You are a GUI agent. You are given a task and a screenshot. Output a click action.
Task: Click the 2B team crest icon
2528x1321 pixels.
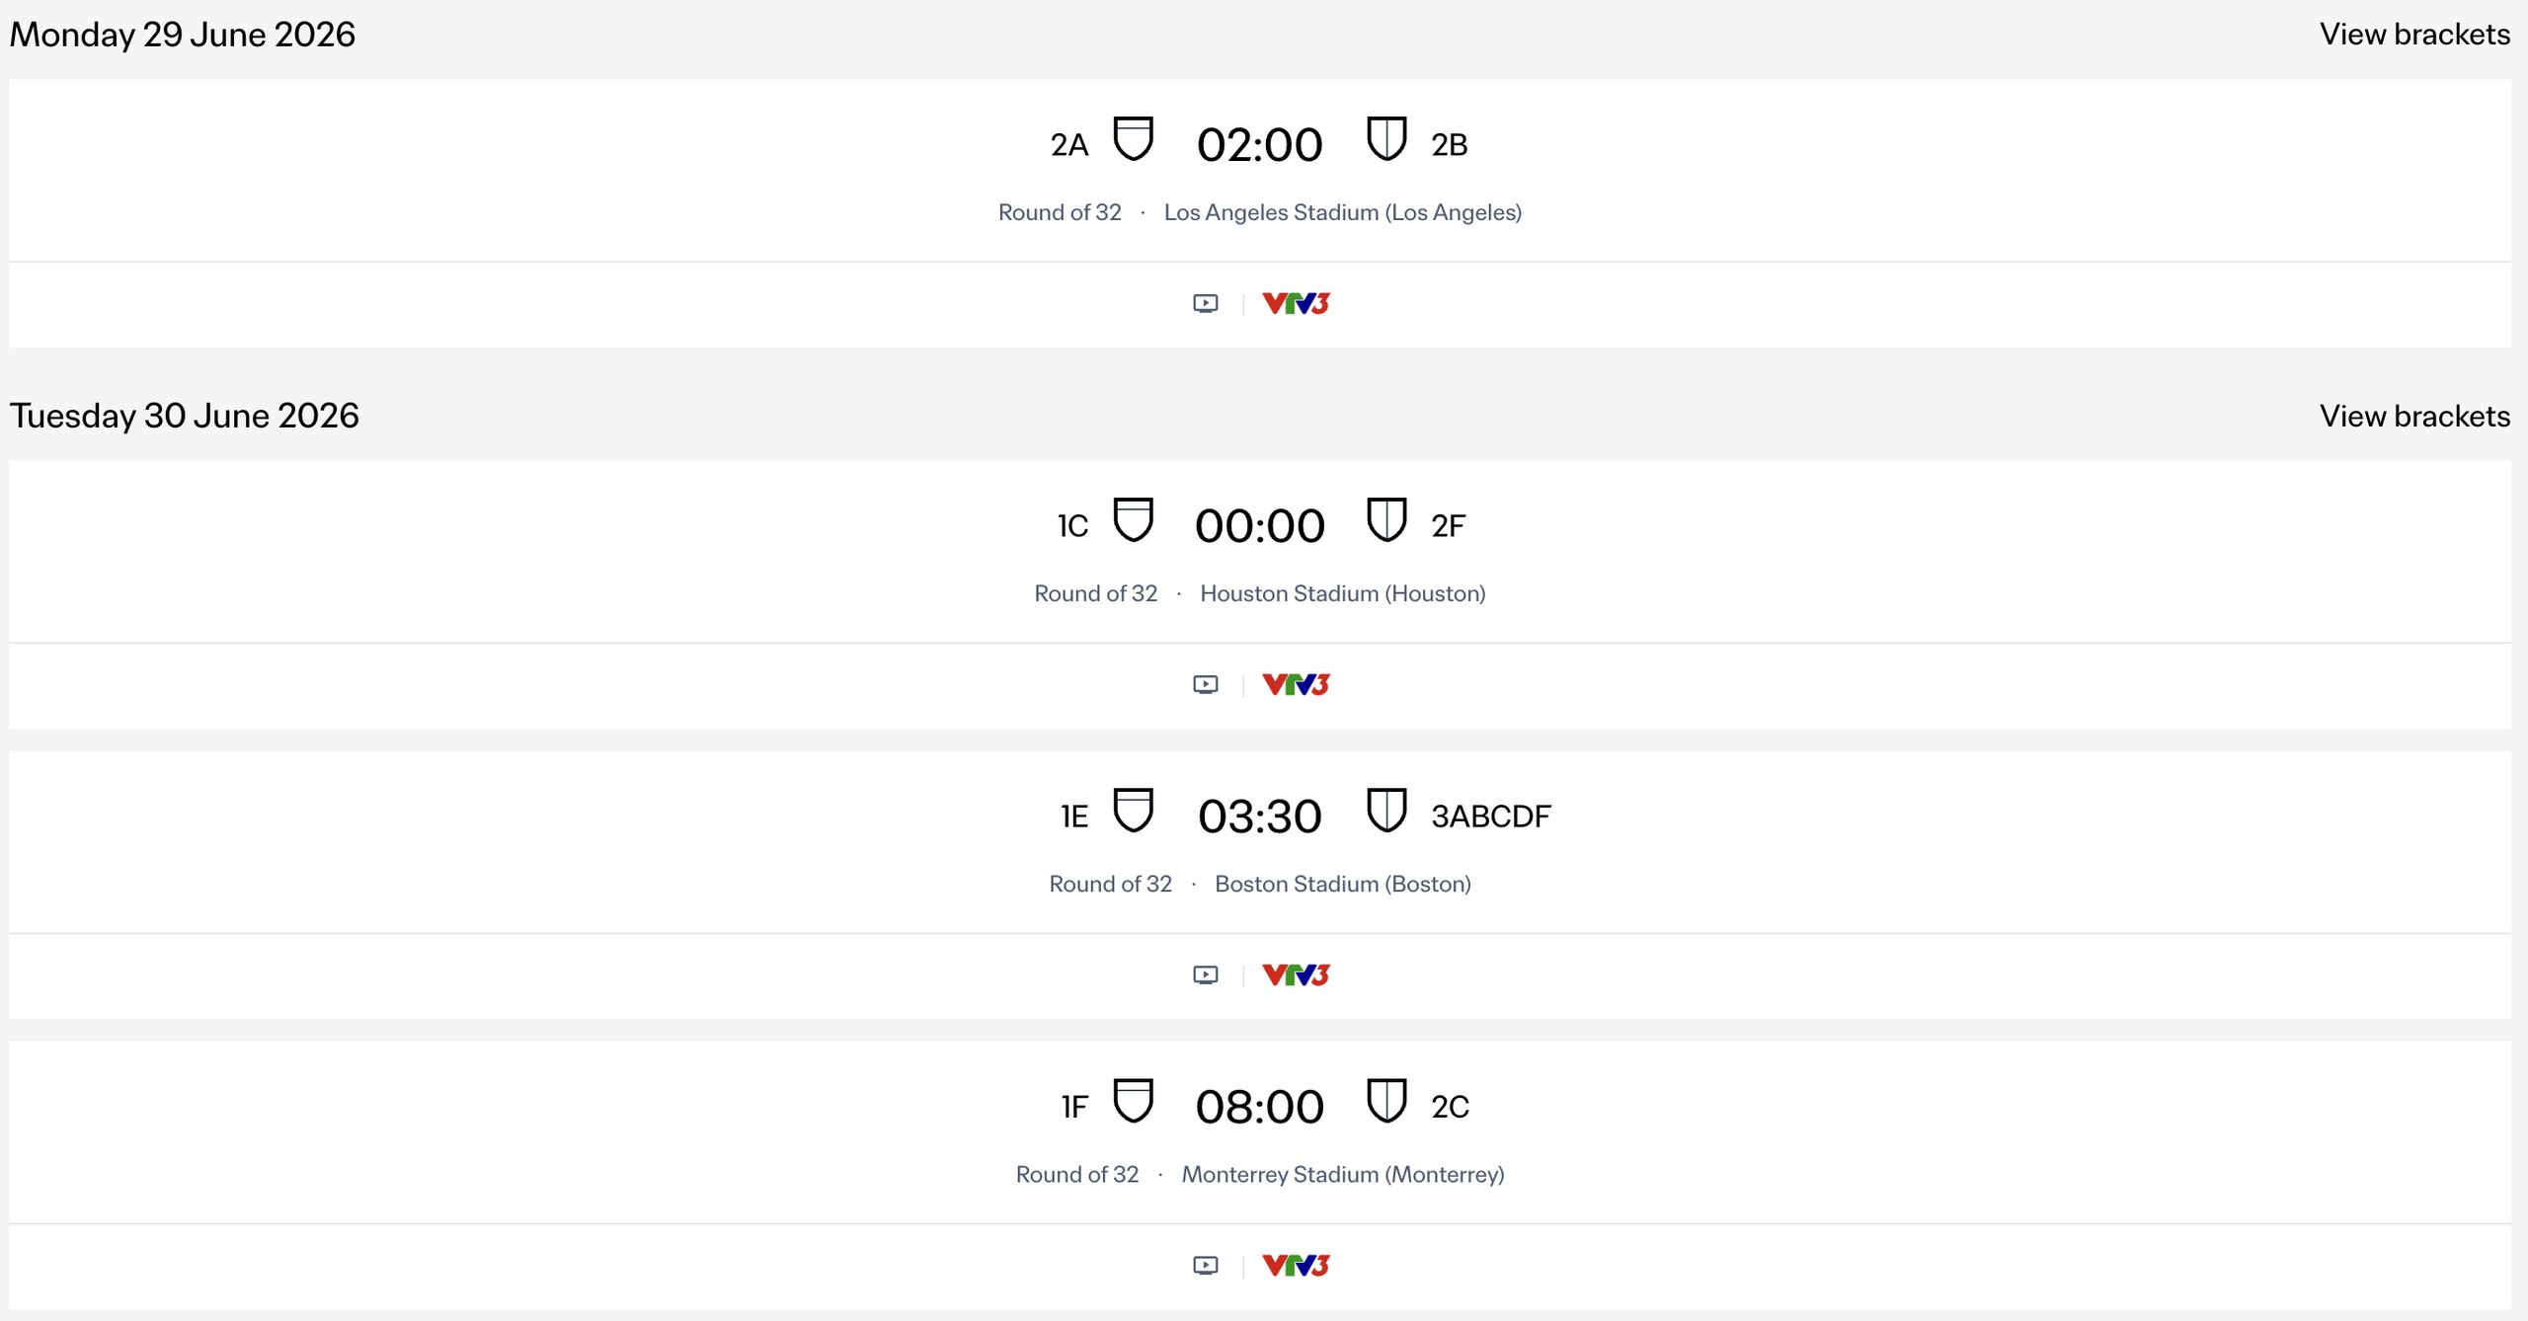tap(1386, 139)
